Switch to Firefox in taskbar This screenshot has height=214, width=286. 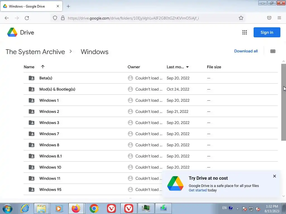76,208
